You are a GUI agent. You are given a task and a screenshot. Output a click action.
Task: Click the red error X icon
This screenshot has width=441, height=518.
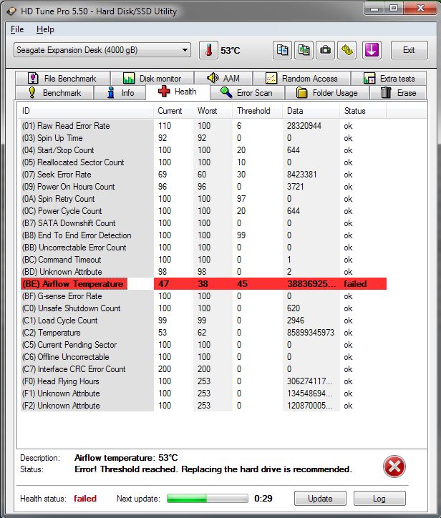point(394,467)
